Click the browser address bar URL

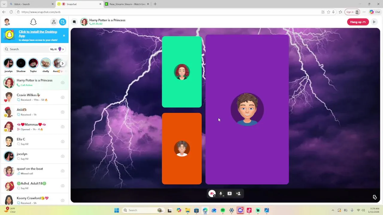tap(41, 12)
